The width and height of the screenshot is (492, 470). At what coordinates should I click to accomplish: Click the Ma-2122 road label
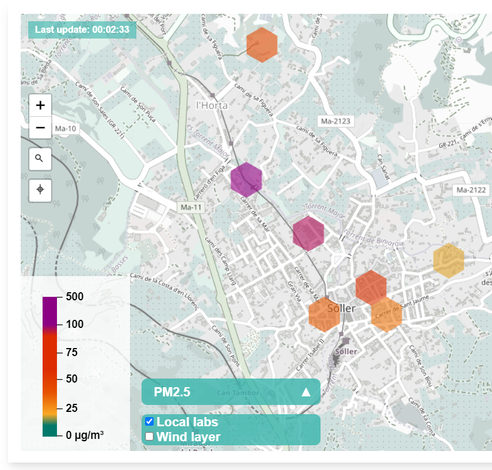pos(471,190)
